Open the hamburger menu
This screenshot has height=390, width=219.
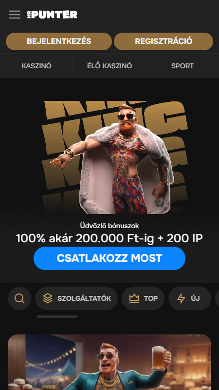tap(15, 15)
